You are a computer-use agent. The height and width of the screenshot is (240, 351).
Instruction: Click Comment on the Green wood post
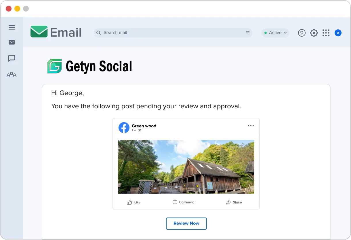[183, 202]
